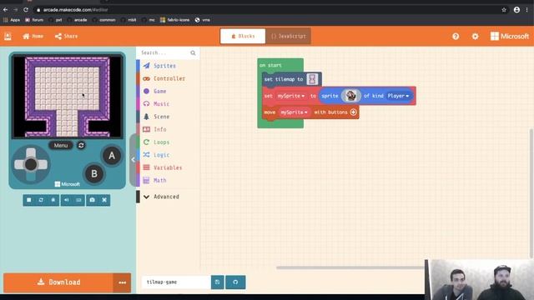Screen dimensions: 534x300
Task: Click the workspace horizontal scrollbar
Action: (x=350, y=267)
